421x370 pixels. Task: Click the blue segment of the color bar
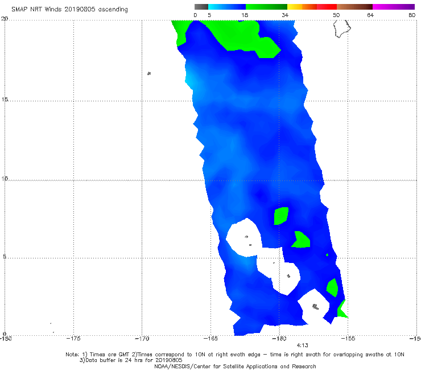pyautogui.click(x=227, y=7)
